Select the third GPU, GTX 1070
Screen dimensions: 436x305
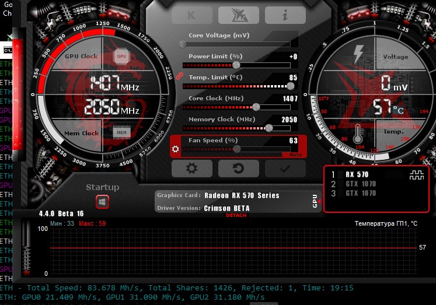(361, 194)
